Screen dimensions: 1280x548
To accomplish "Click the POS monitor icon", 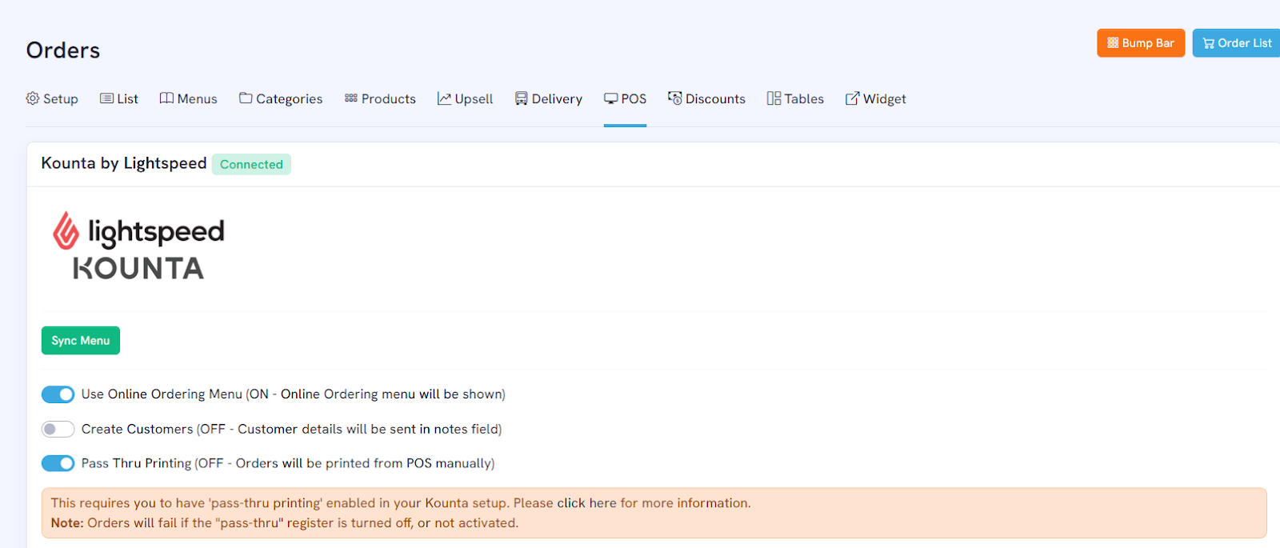I will point(611,98).
